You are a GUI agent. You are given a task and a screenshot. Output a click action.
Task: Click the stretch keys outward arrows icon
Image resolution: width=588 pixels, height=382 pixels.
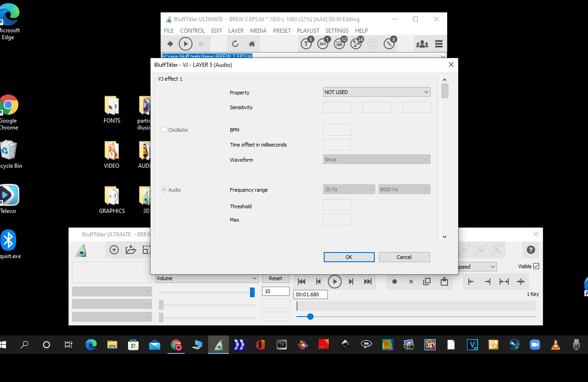[504, 282]
